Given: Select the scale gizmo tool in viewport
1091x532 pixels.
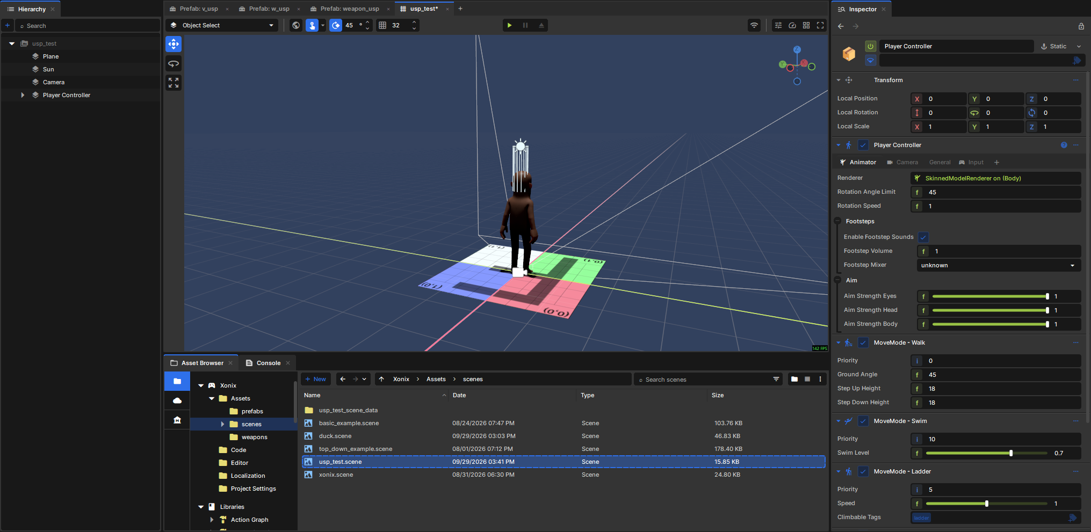Looking at the screenshot, I should pos(174,83).
